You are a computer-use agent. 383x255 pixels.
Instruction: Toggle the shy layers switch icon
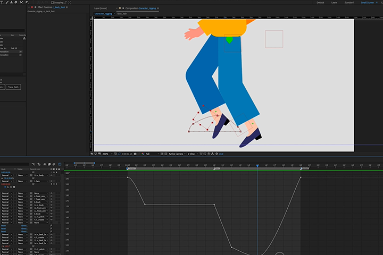point(45,164)
